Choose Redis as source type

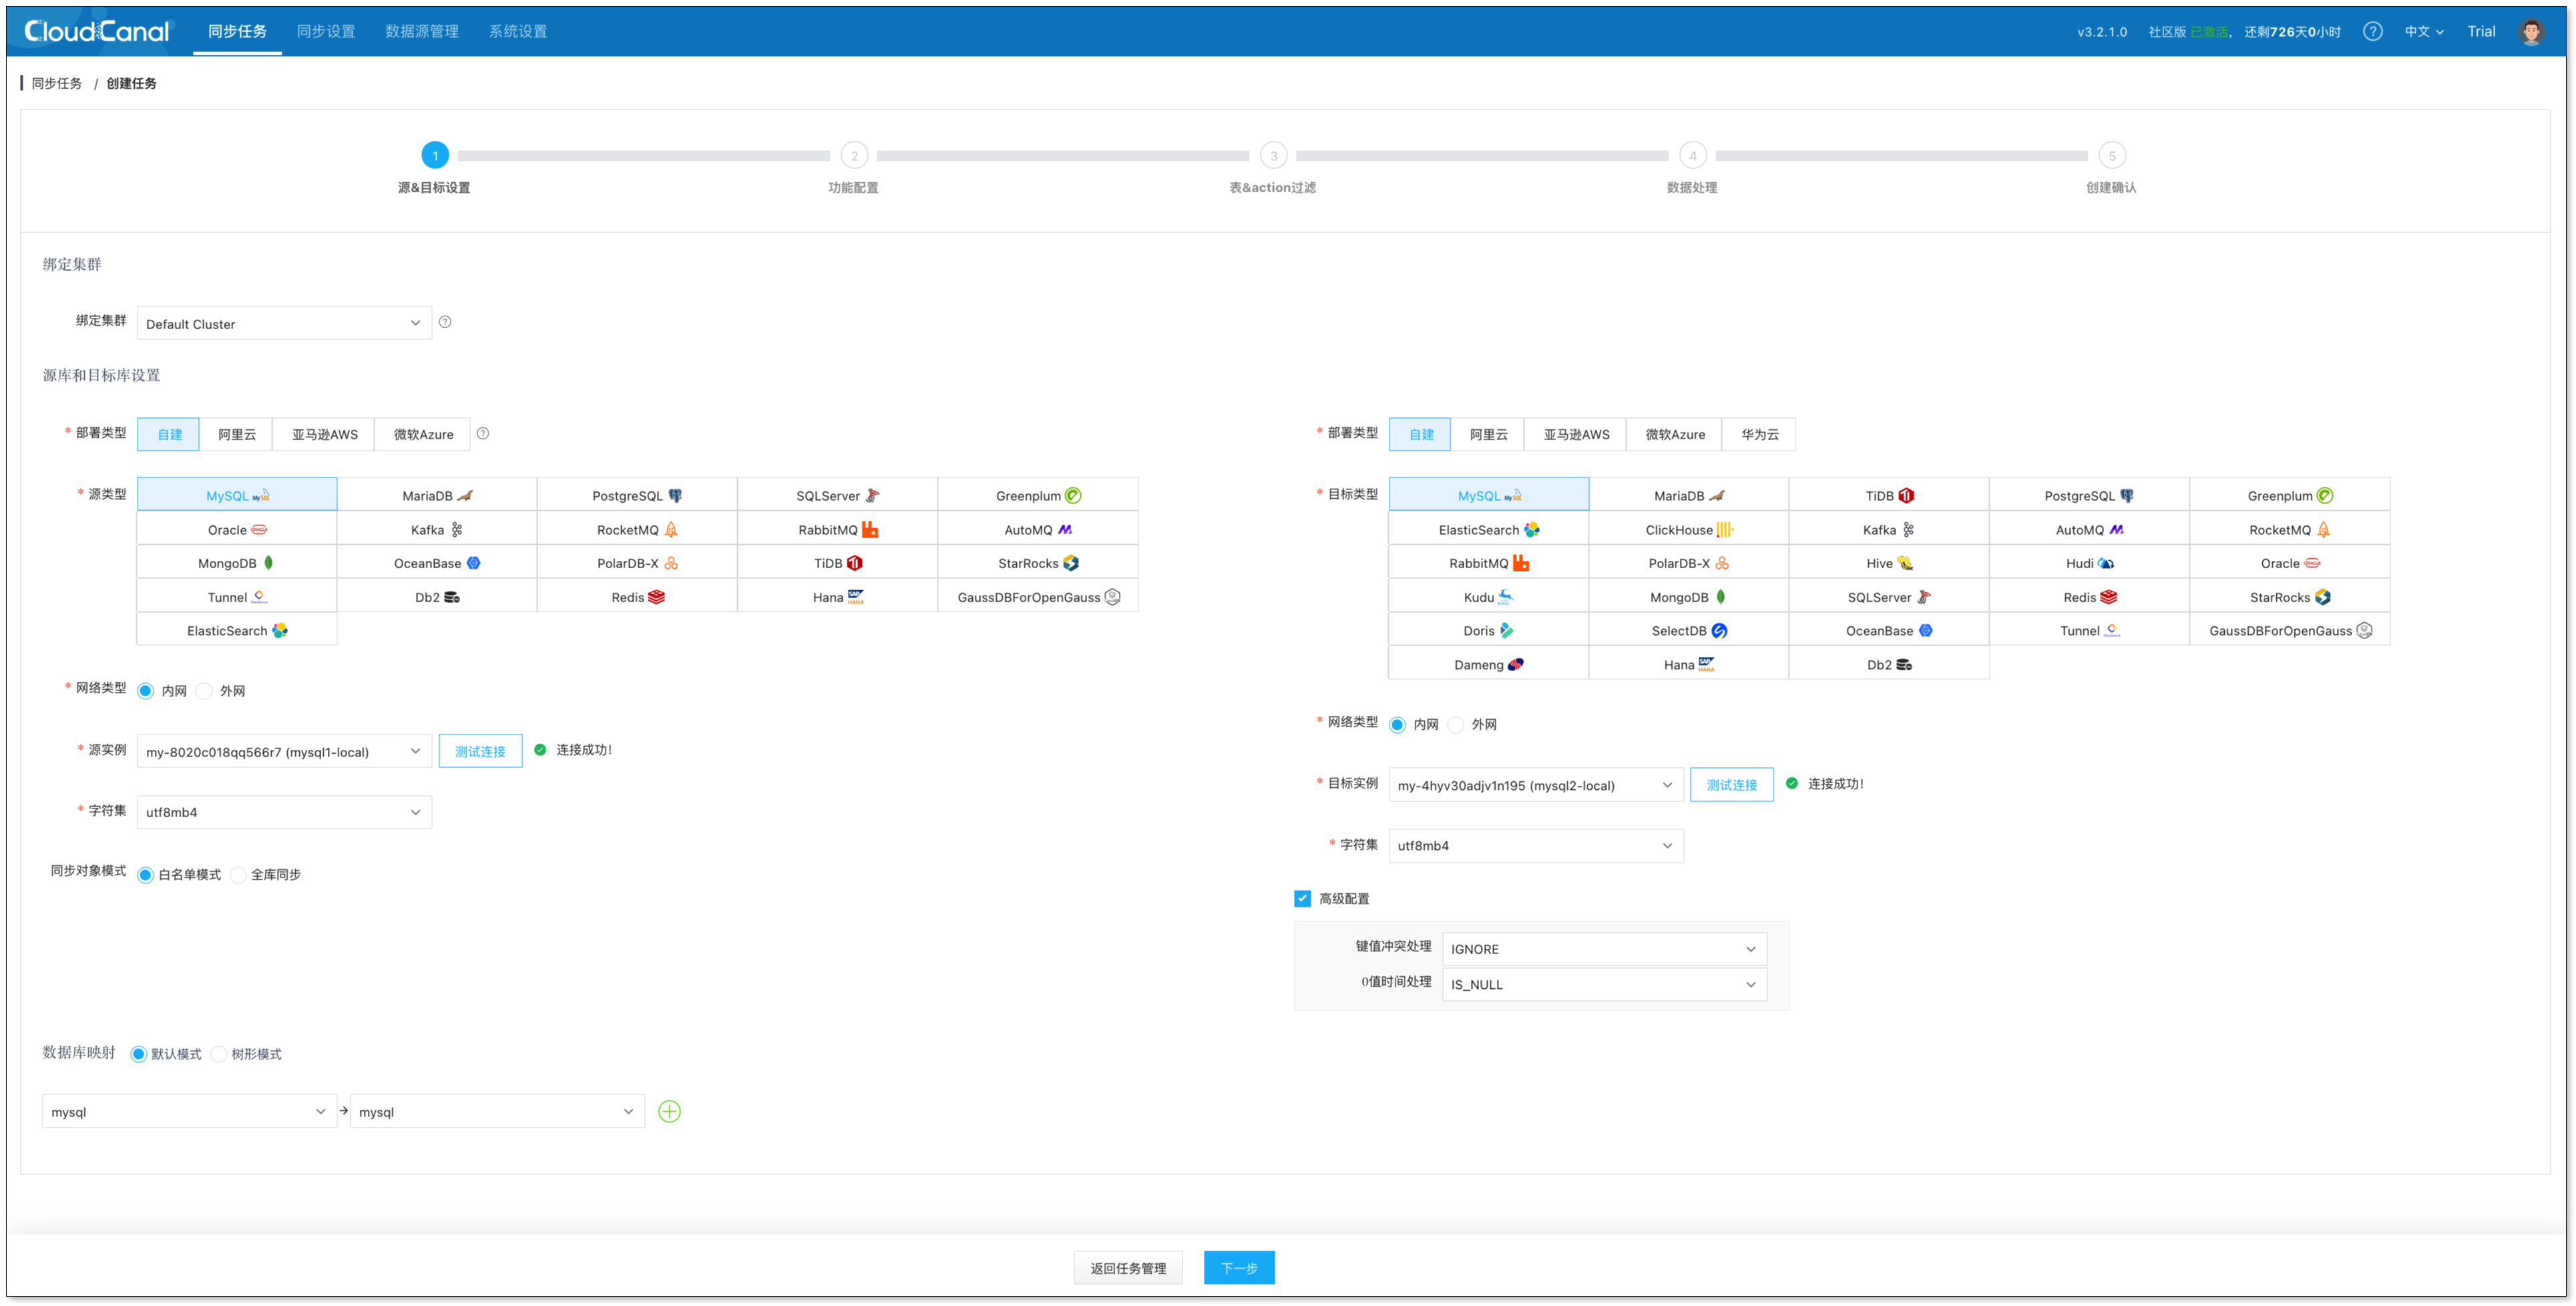coord(636,597)
